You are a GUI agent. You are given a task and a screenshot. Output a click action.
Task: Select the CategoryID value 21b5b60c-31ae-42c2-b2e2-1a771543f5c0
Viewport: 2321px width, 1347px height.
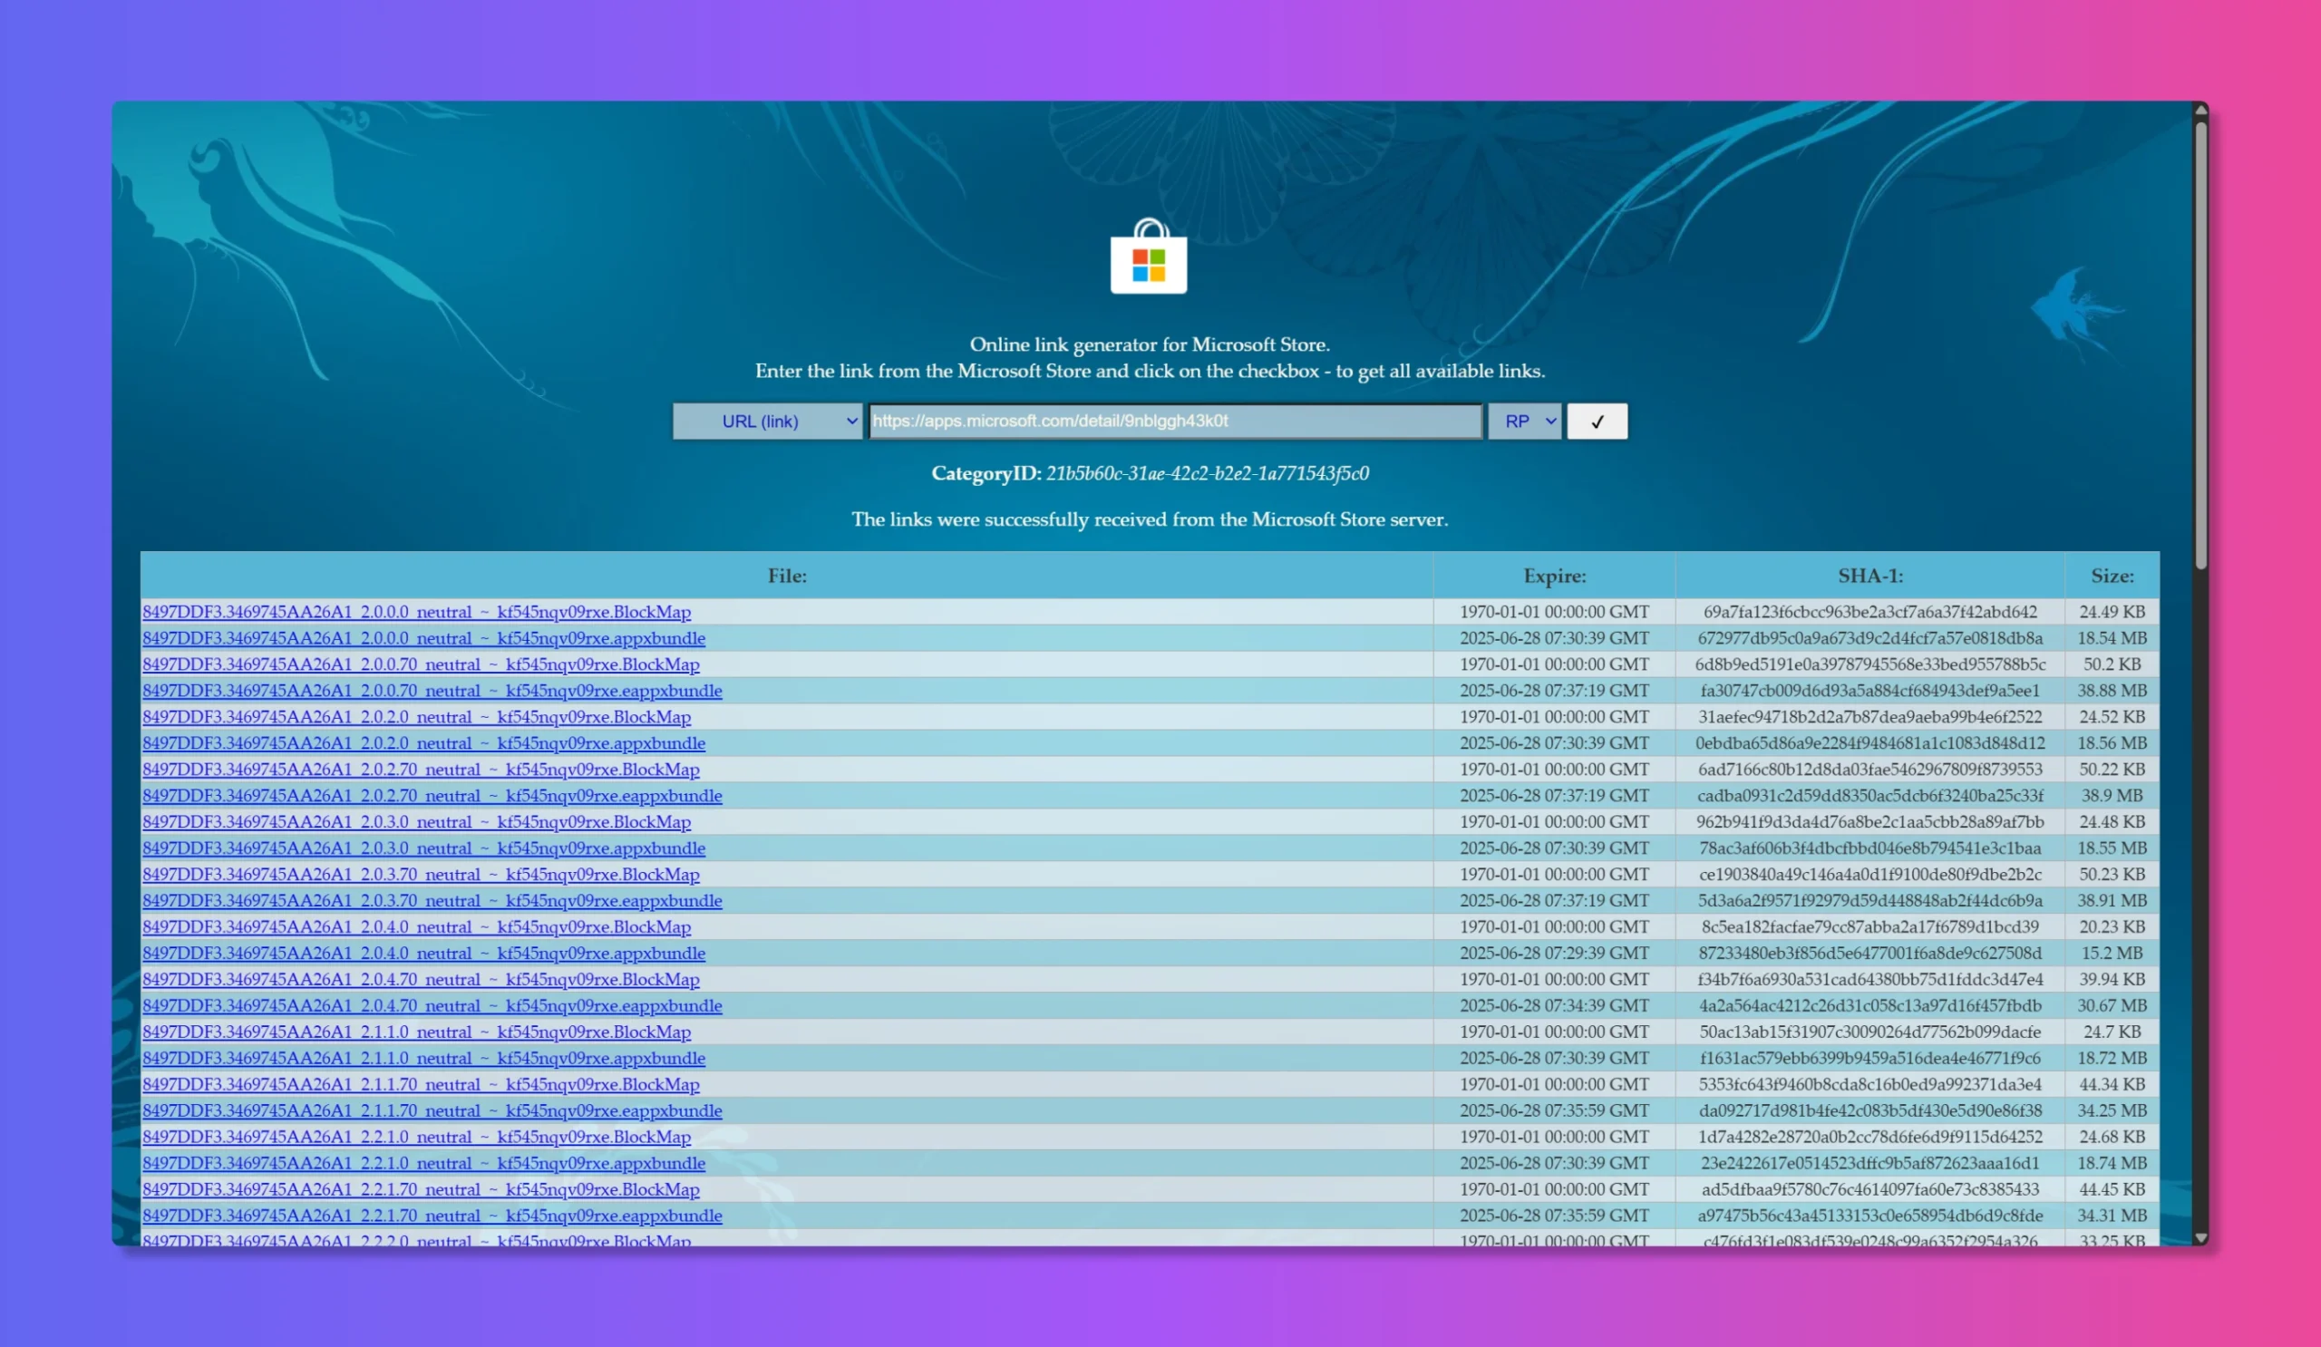tap(1208, 473)
